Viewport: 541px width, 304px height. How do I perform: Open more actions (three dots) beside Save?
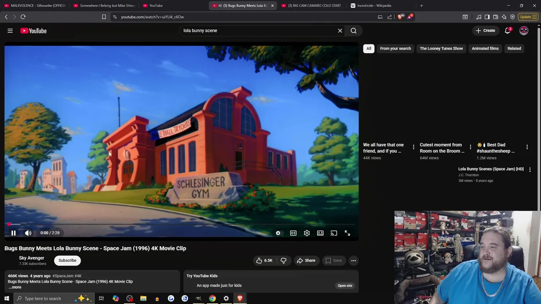point(353,261)
